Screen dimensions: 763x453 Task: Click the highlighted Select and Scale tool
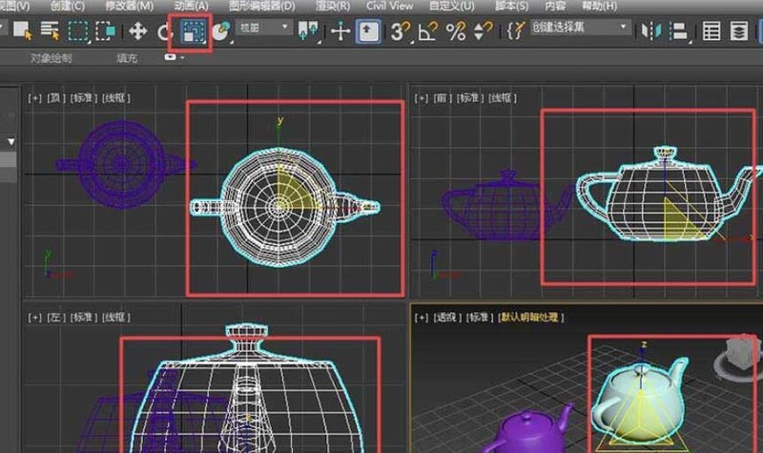click(x=195, y=32)
